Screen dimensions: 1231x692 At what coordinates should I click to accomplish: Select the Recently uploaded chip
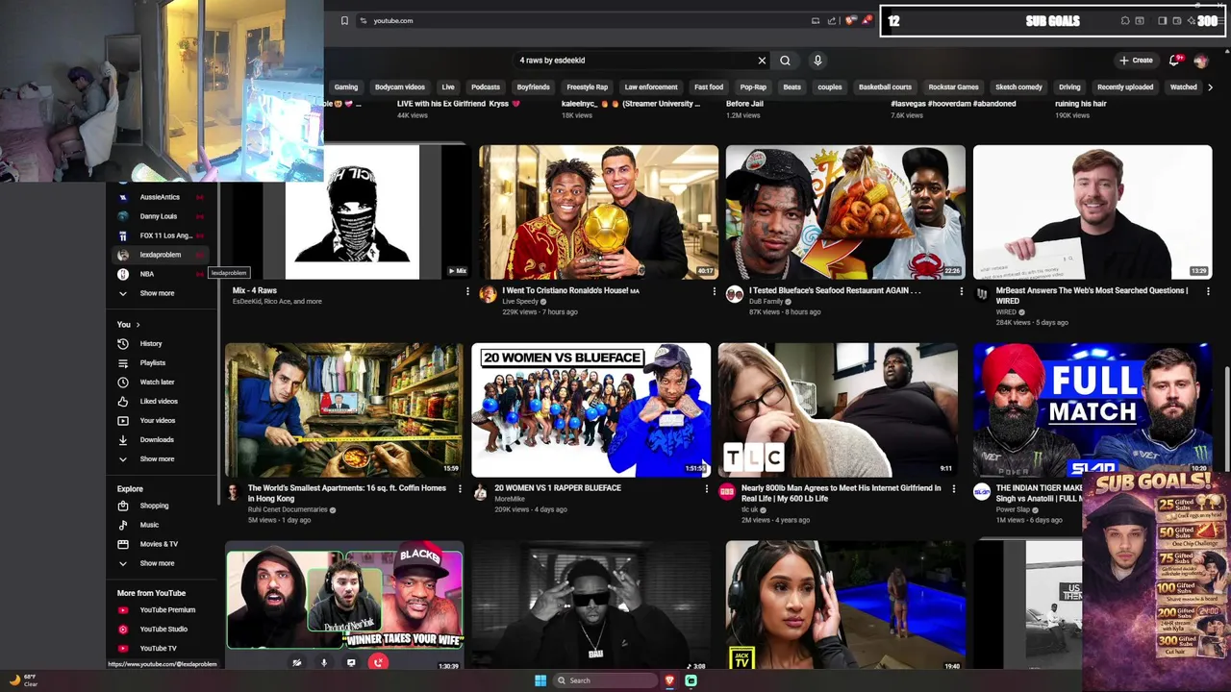click(x=1125, y=87)
